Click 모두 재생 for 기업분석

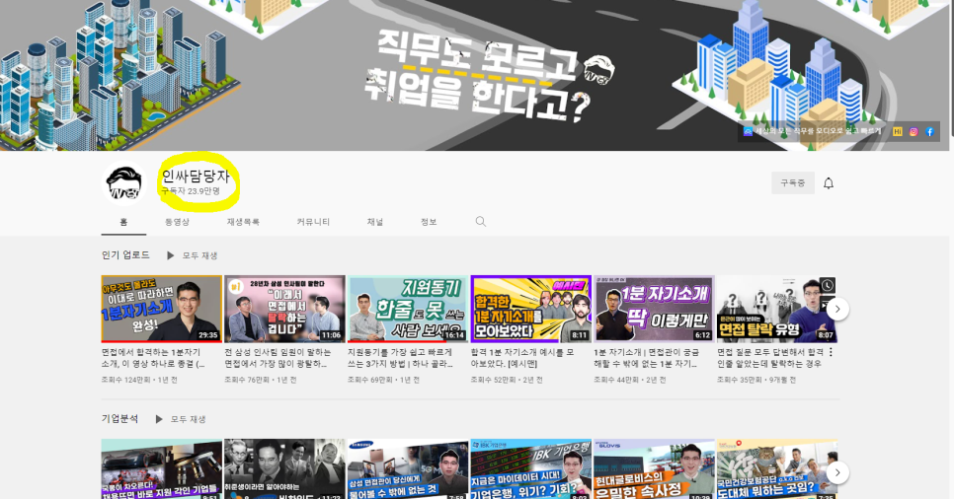pyautogui.click(x=188, y=419)
